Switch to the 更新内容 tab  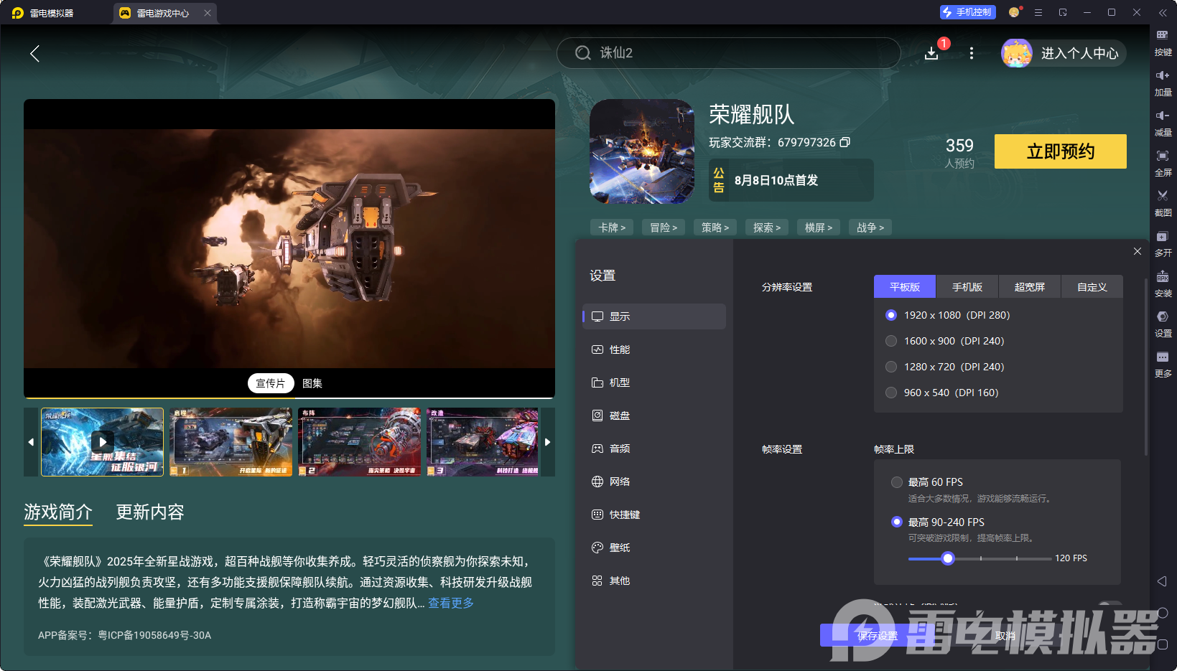coord(149,512)
